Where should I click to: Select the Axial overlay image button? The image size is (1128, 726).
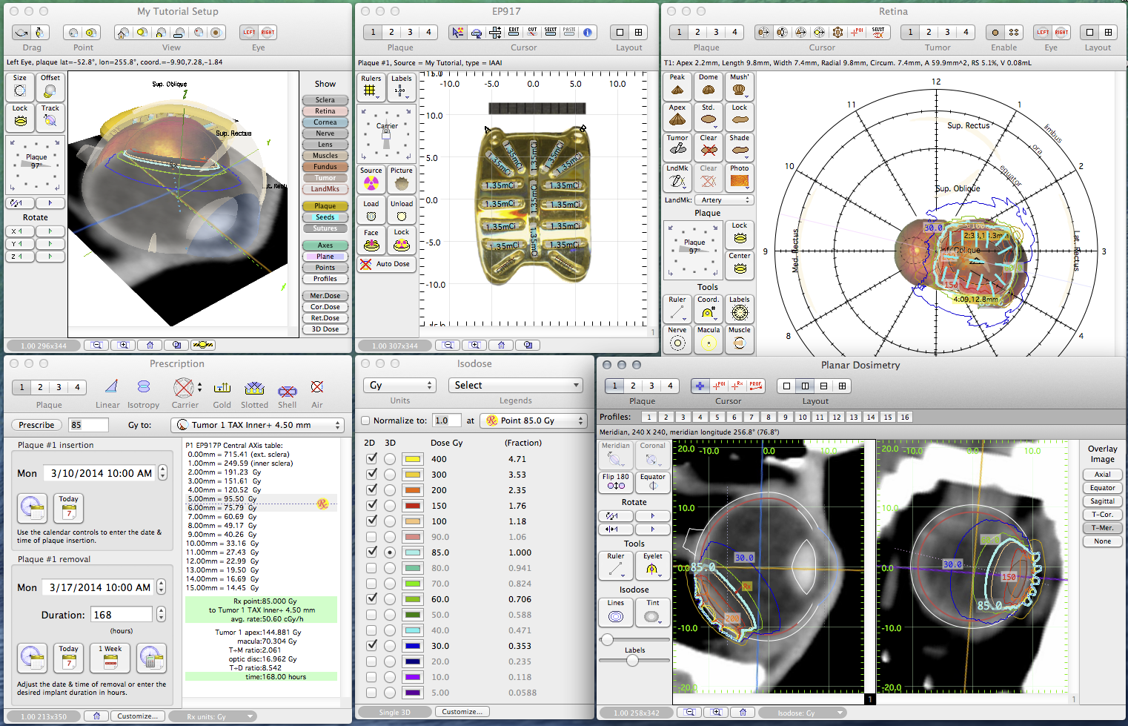[x=1102, y=475]
